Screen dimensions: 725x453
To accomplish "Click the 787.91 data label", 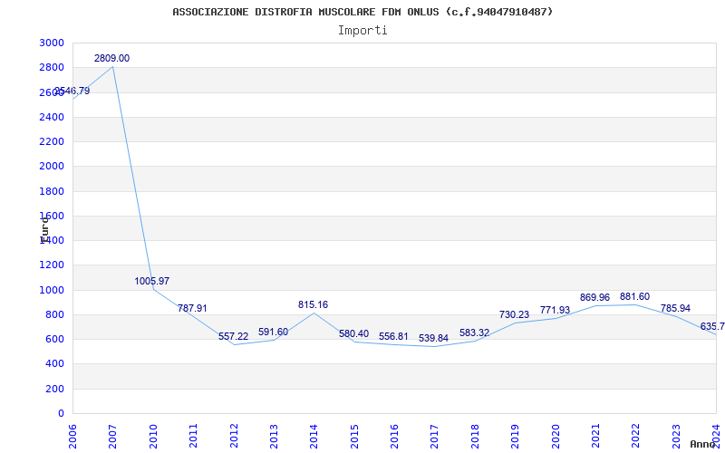I will click(192, 308).
